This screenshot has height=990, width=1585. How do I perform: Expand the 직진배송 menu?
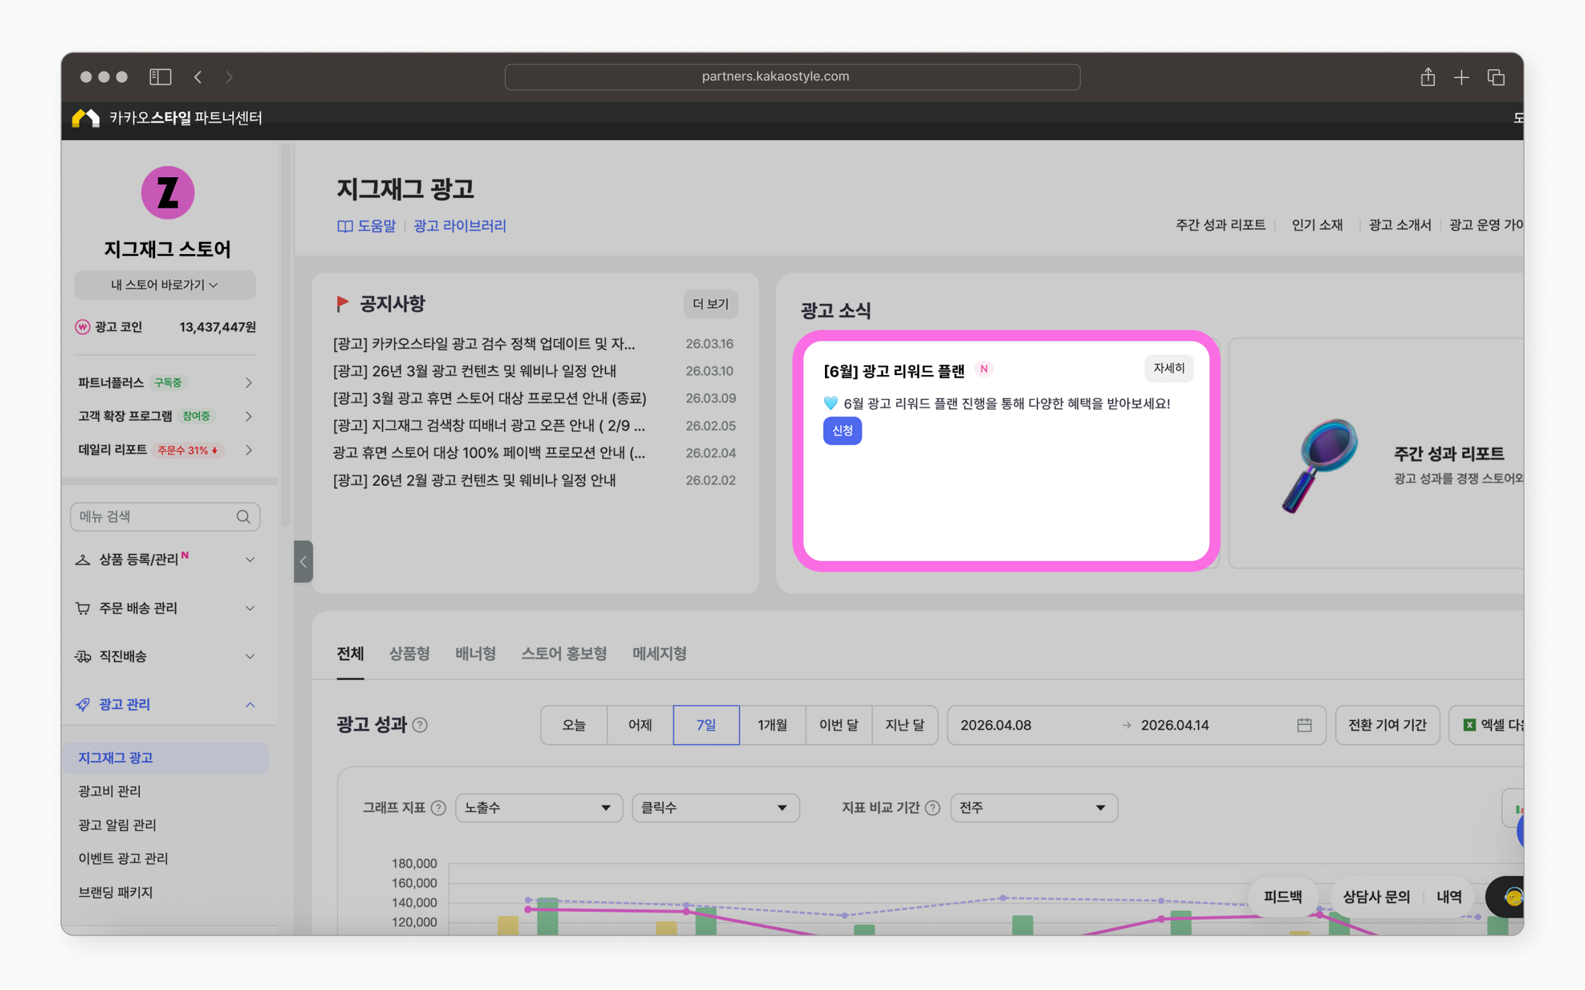coord(250,656)
